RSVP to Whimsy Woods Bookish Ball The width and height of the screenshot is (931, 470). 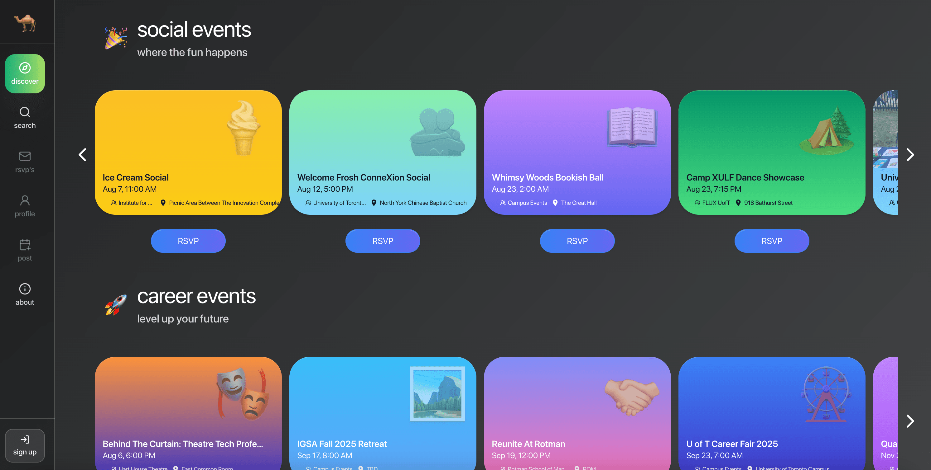pos(577,241)
